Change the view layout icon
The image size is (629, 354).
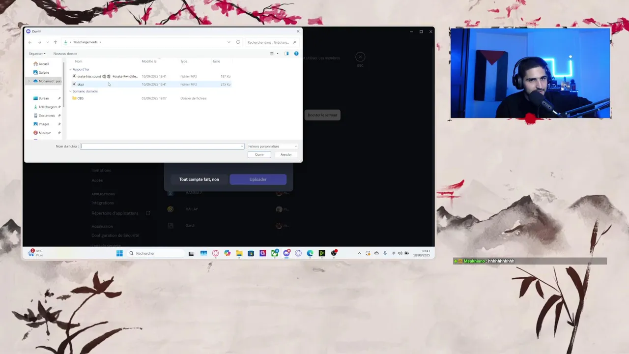272,54
